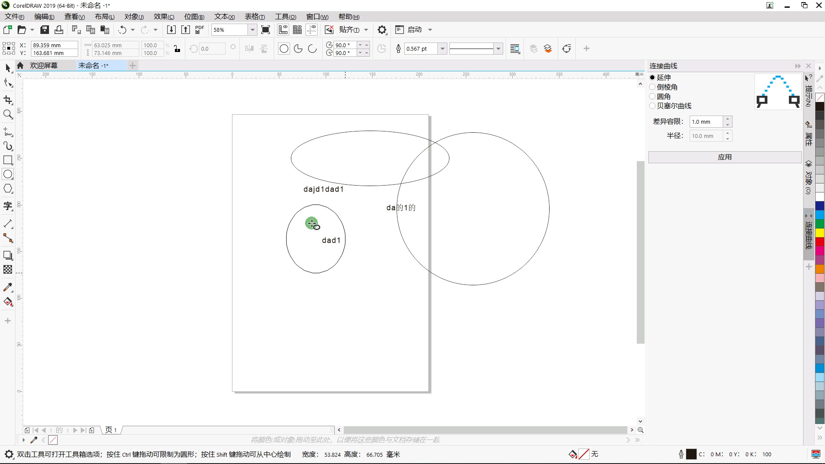Open the zoom level dropdown

pos(253,30)
